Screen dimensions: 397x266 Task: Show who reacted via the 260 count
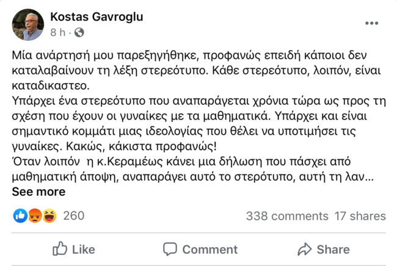74,215
